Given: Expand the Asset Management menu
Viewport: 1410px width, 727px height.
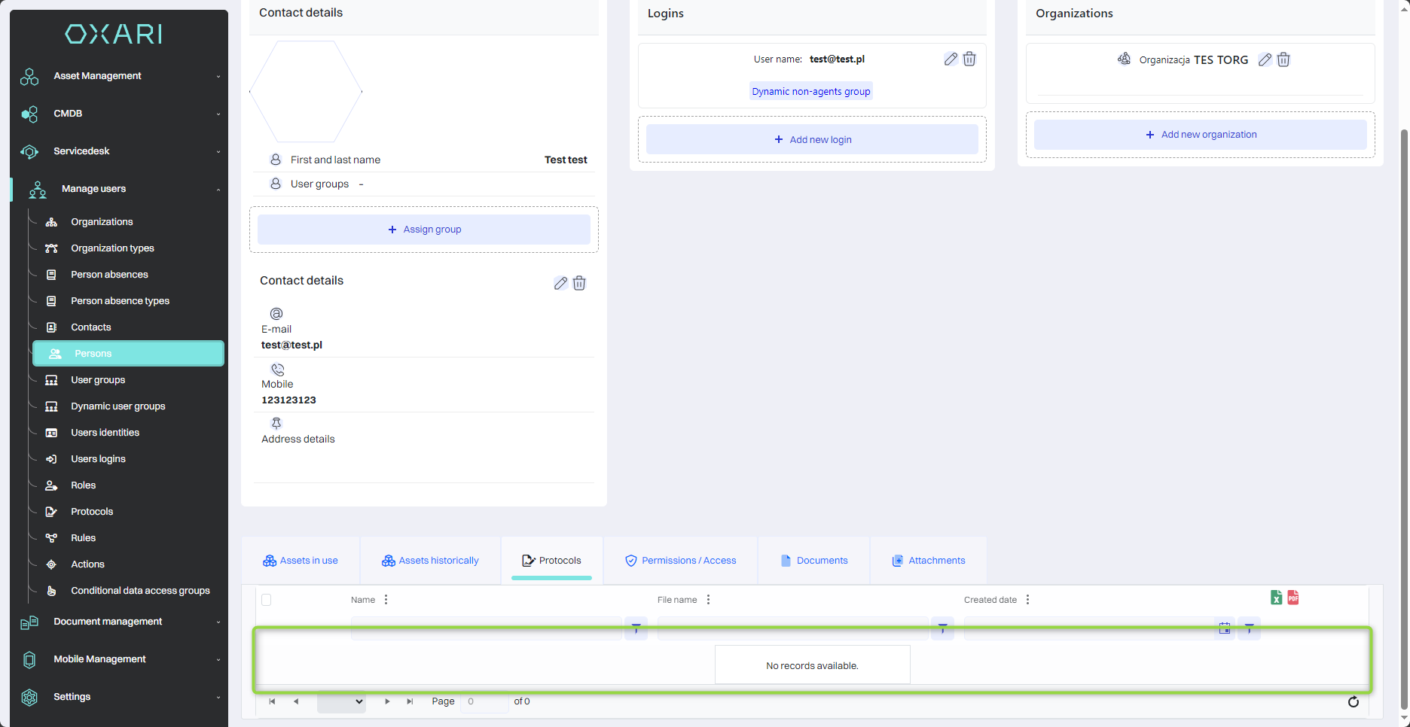Looking at the screenshot, I should (x=119, y=76).
